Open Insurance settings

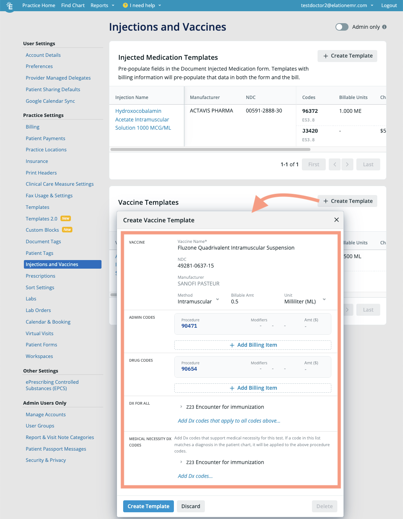click(x=37, y=161)
